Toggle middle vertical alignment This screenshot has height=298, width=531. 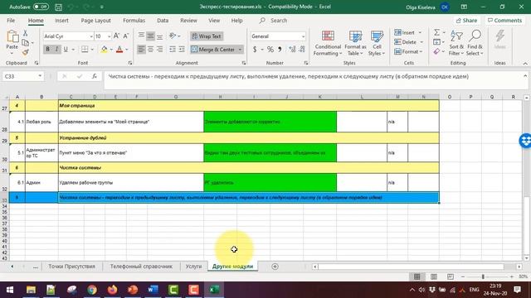point(150,36)
